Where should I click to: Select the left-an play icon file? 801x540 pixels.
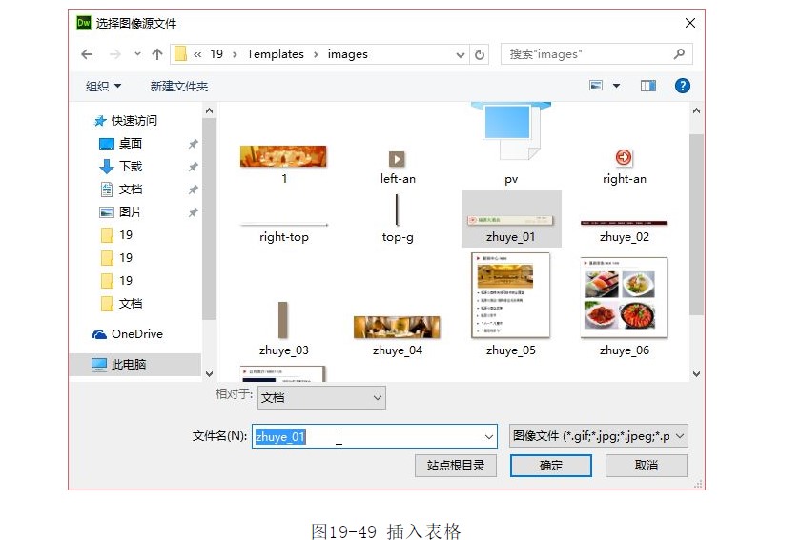397,160
